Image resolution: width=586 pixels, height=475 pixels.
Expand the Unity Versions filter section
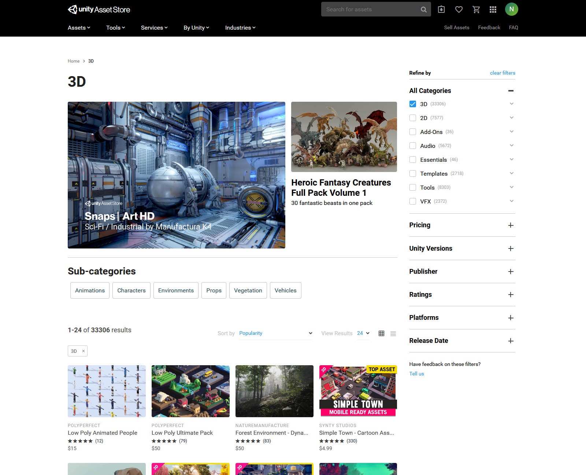511,248
